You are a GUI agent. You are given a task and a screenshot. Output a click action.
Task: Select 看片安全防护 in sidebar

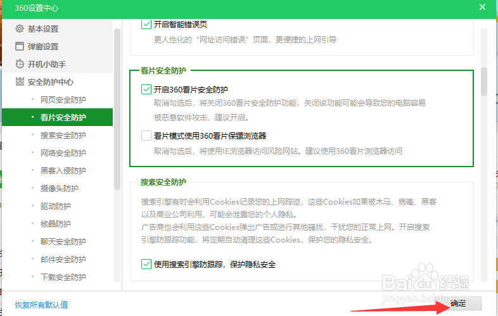pyautogui.click(x=57, y=117)
